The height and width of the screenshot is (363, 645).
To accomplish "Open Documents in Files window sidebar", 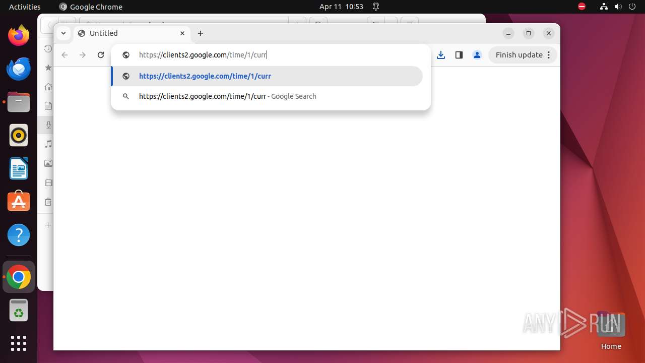I will click(48, 106).
